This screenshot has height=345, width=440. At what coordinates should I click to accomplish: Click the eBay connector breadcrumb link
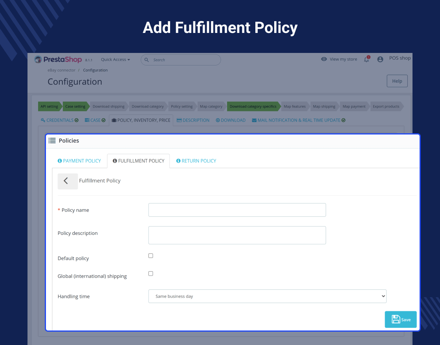[x=61, y=70]
